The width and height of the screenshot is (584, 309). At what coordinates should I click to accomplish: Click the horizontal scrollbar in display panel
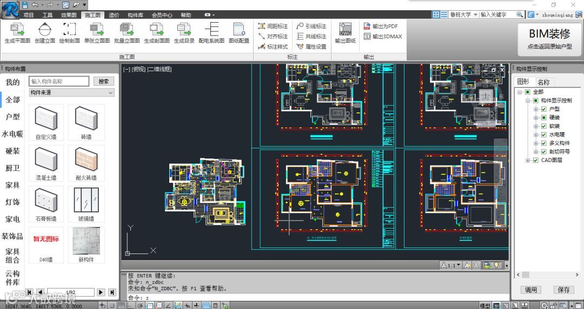(547, 275)
